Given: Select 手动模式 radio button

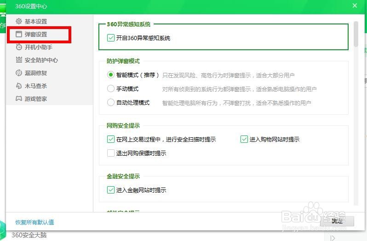Looking at the screenshot, I should 110,88.
